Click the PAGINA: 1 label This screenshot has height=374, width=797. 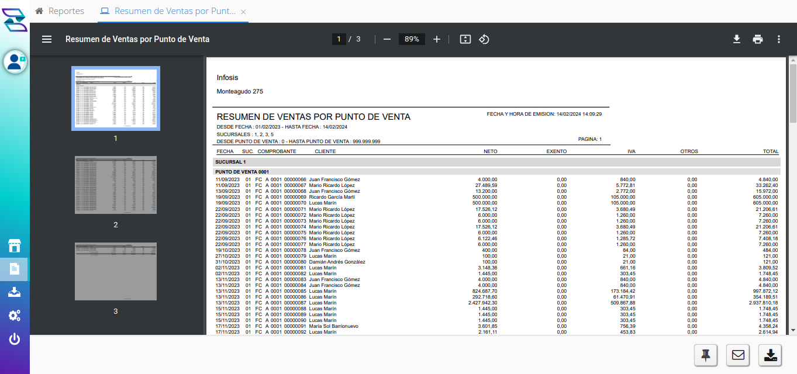(x=590, y=139)
